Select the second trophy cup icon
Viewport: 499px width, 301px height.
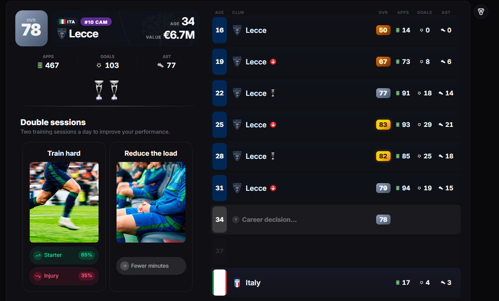coord(114,90)
